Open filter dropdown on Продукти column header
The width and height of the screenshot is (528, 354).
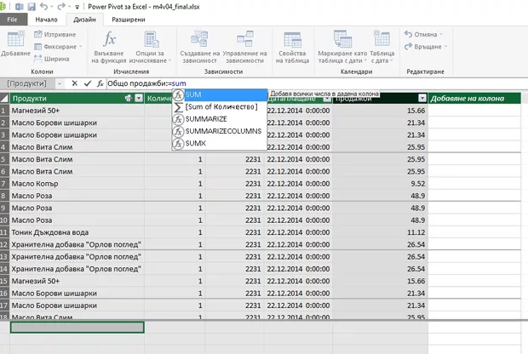click(138, 99)
